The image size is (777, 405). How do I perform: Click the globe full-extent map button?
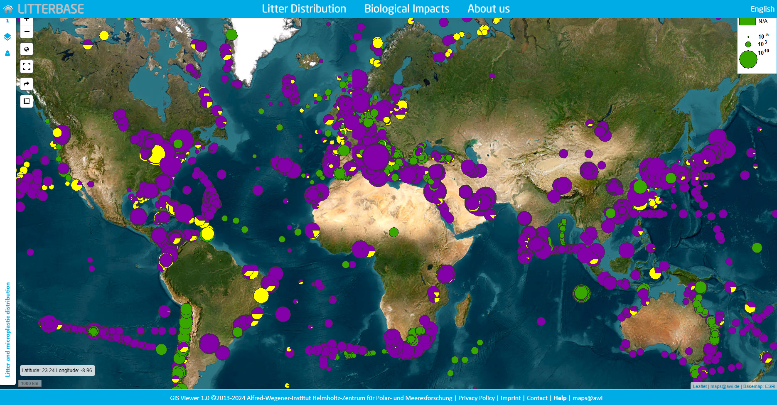tap(27, 49)
